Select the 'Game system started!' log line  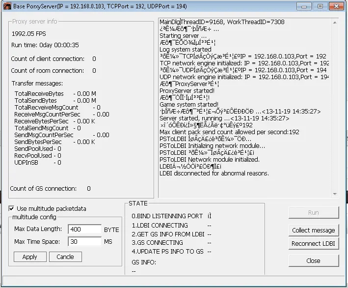click(x=189, y=105)
